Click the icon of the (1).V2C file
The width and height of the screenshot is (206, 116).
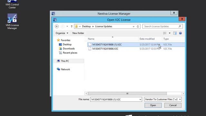[90, 44]
